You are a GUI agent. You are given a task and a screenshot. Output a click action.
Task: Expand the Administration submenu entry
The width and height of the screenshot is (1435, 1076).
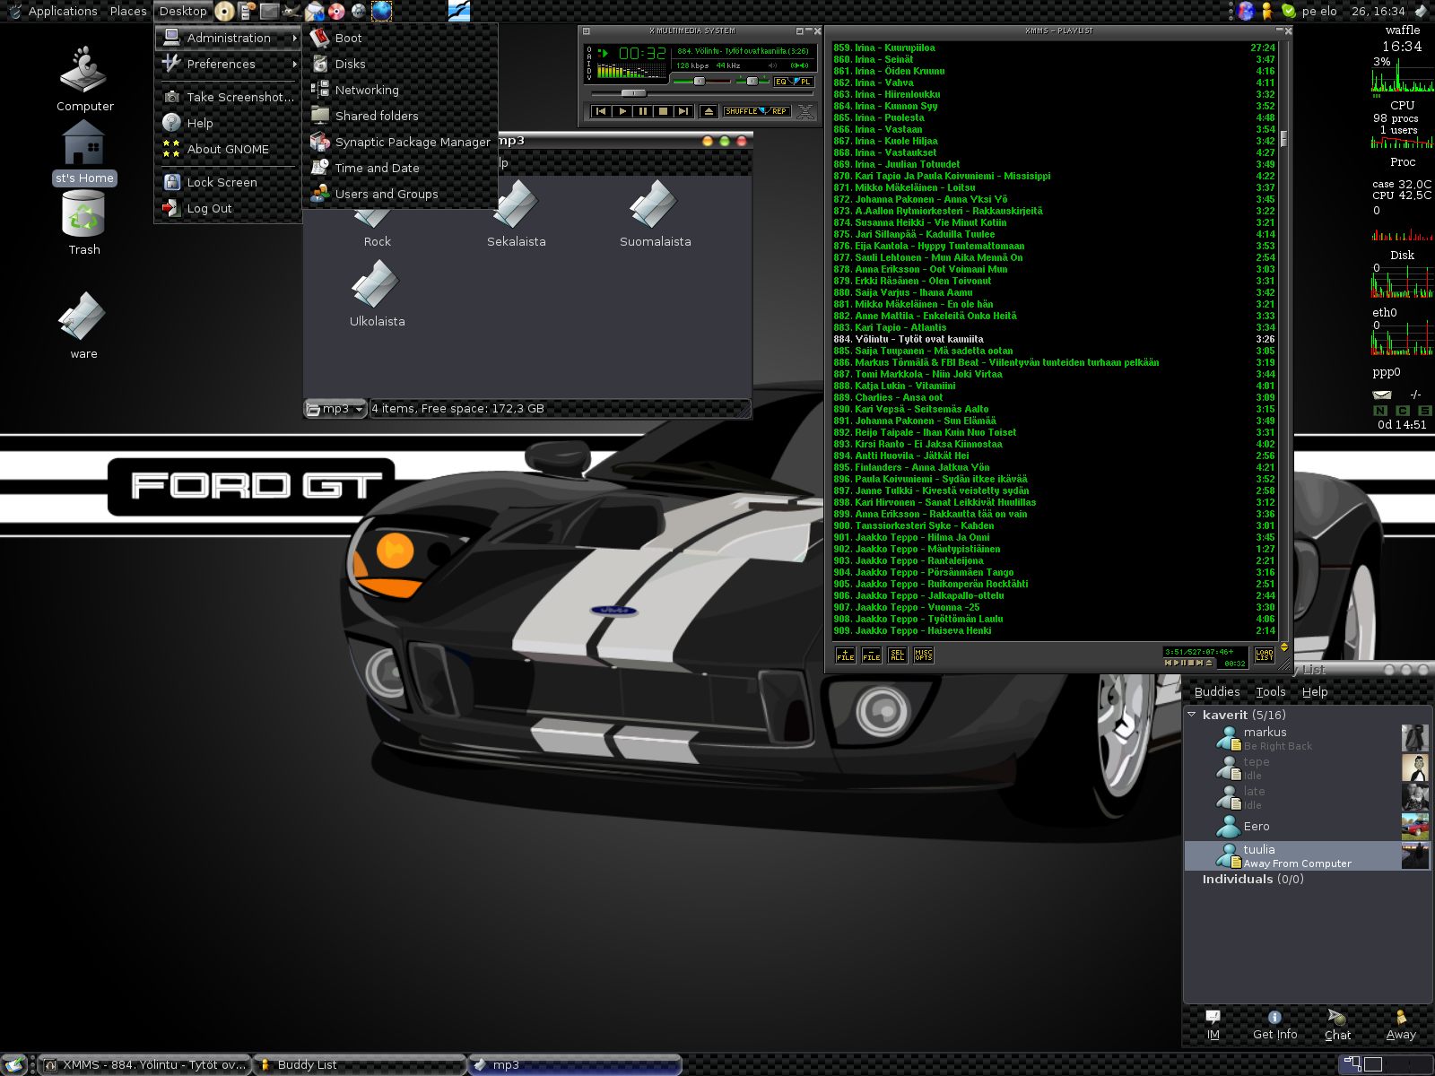coord(229,38)
